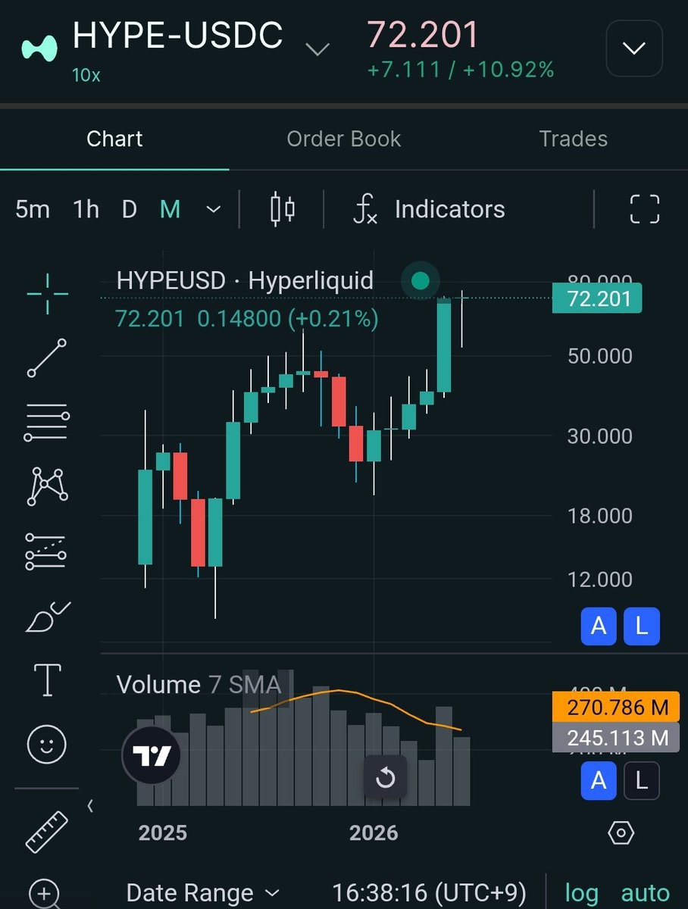
Task: Toggle log scale L on price pane
Action: (x=642, y=626)
